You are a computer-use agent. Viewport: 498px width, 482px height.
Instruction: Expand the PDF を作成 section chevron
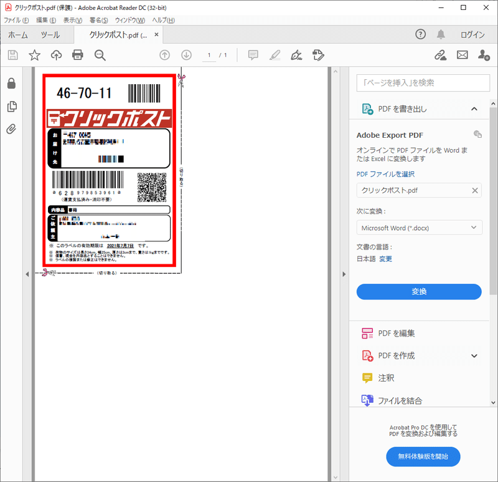coord(474,355)
